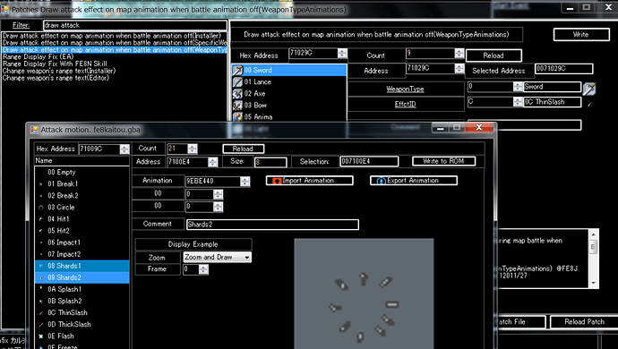Click the Write button for the patch
The height and width of the screenshot is (349, 618).
point(581,35)
